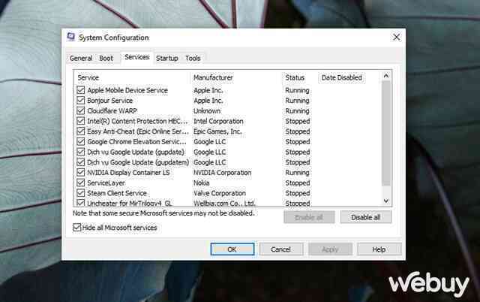
Task: Click the Unknown manufacturer cell
Action: (207, 110)
